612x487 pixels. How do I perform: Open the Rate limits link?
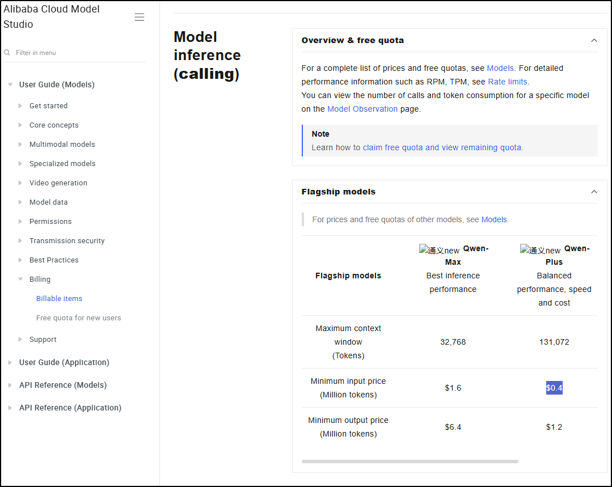click(508, 82)
